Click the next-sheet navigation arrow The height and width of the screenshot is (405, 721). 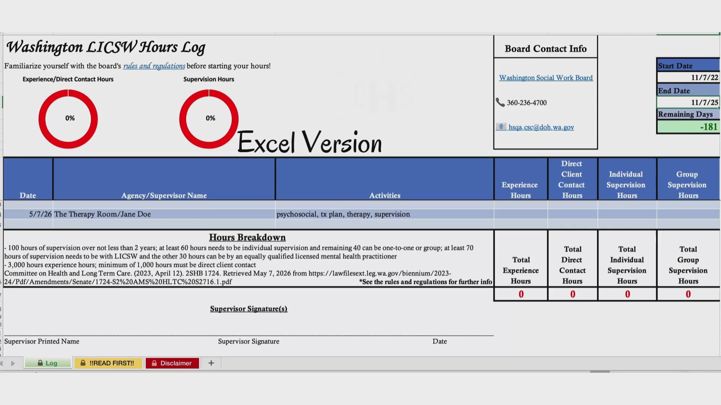click(x=13, y=363)
